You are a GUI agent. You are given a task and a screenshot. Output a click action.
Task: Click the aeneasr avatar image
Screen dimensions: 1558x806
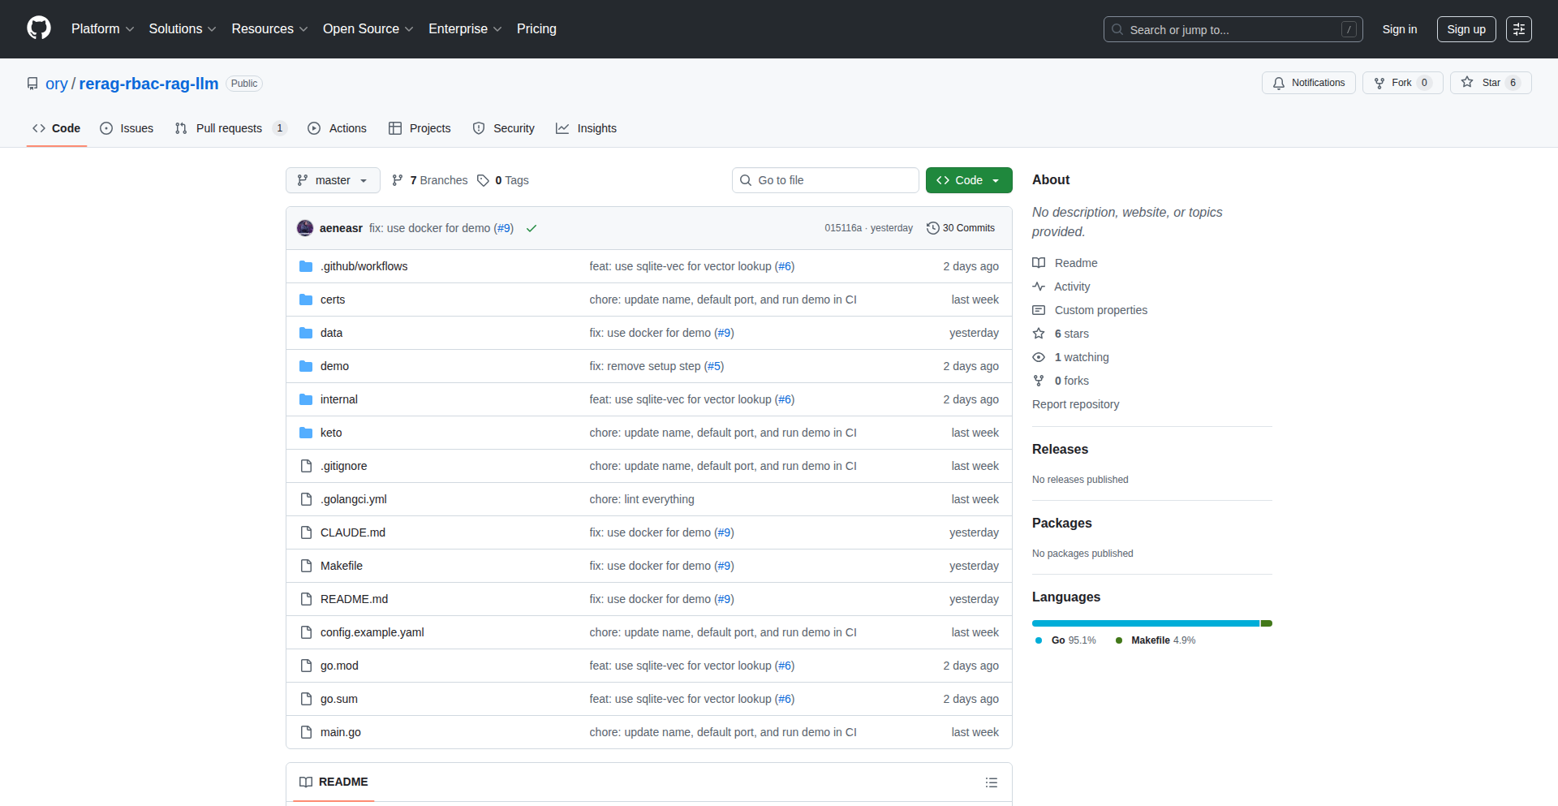click(305, 228)
